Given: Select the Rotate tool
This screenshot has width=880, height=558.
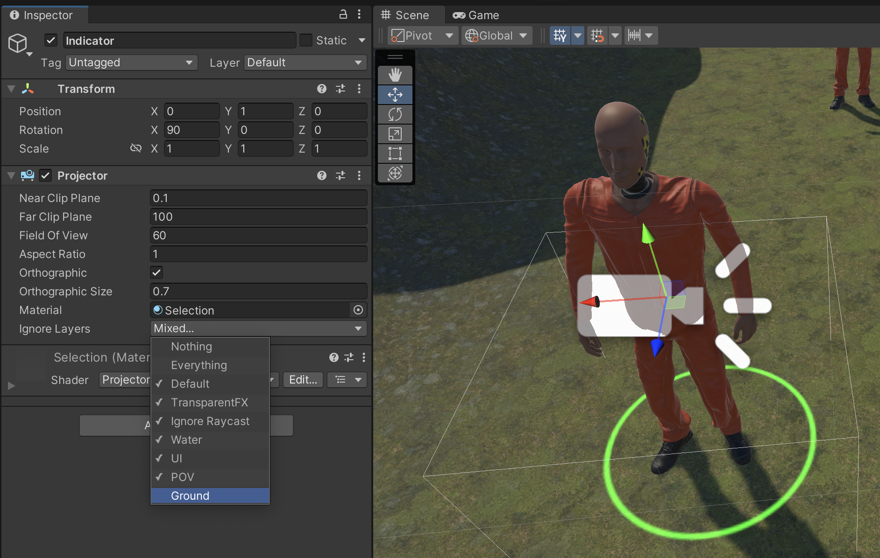Looking at the screenshot, I should point(395,114).
